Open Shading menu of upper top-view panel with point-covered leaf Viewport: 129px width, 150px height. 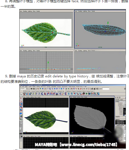tap(25, 11)
